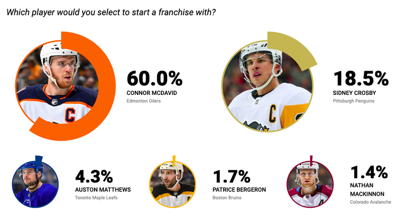
Task: Click the Colorado Avalanche team text
Action: click(371, 202)
